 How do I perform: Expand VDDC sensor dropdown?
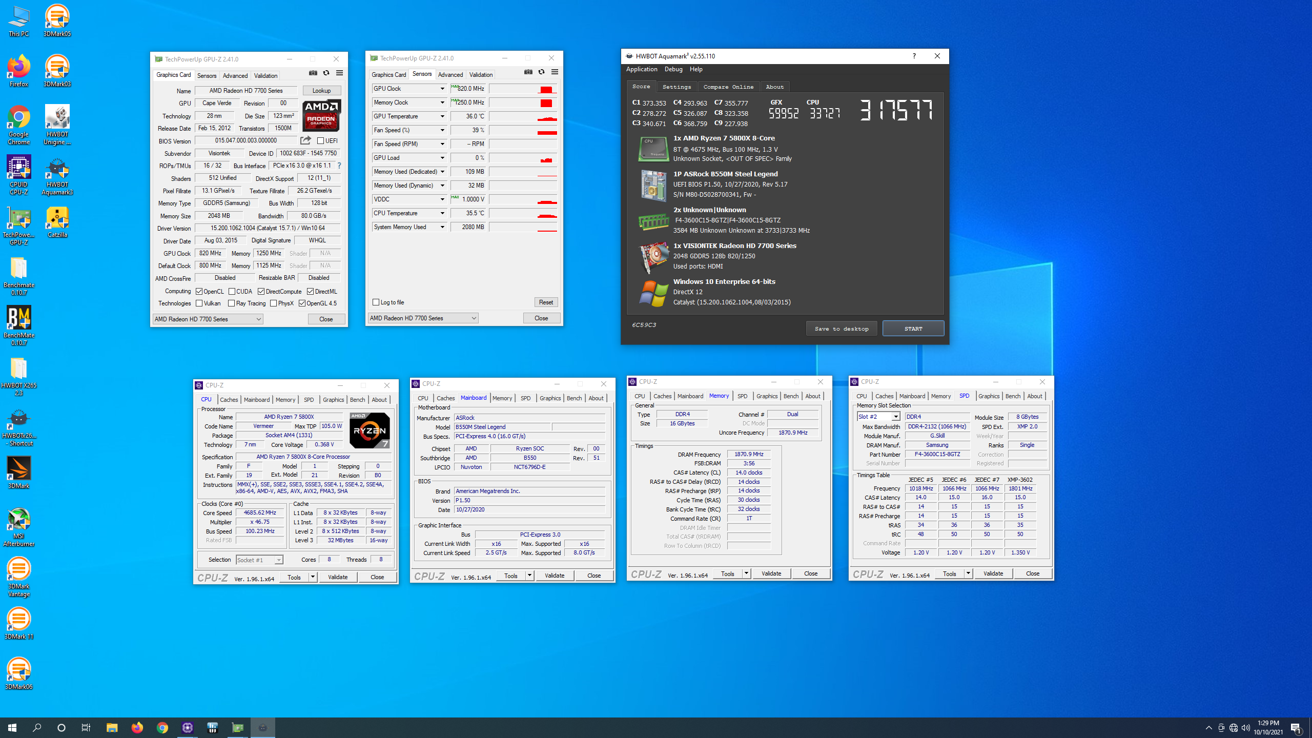pos(442,199)
